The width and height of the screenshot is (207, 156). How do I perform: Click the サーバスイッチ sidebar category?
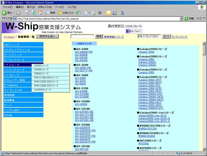(x=23, y=55)
